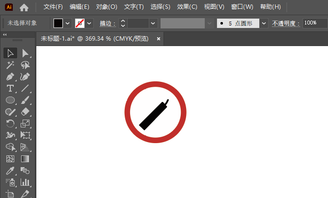The height and width of the screenshot is (198, 328).
Task: Switch to the 未标题-1.ai document tab
Action: pyautogui.click(x=95, y=39)
